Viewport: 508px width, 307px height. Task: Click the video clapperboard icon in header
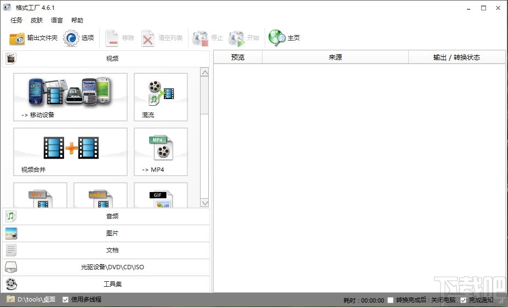pyautogui.click(x=11, y=59)
